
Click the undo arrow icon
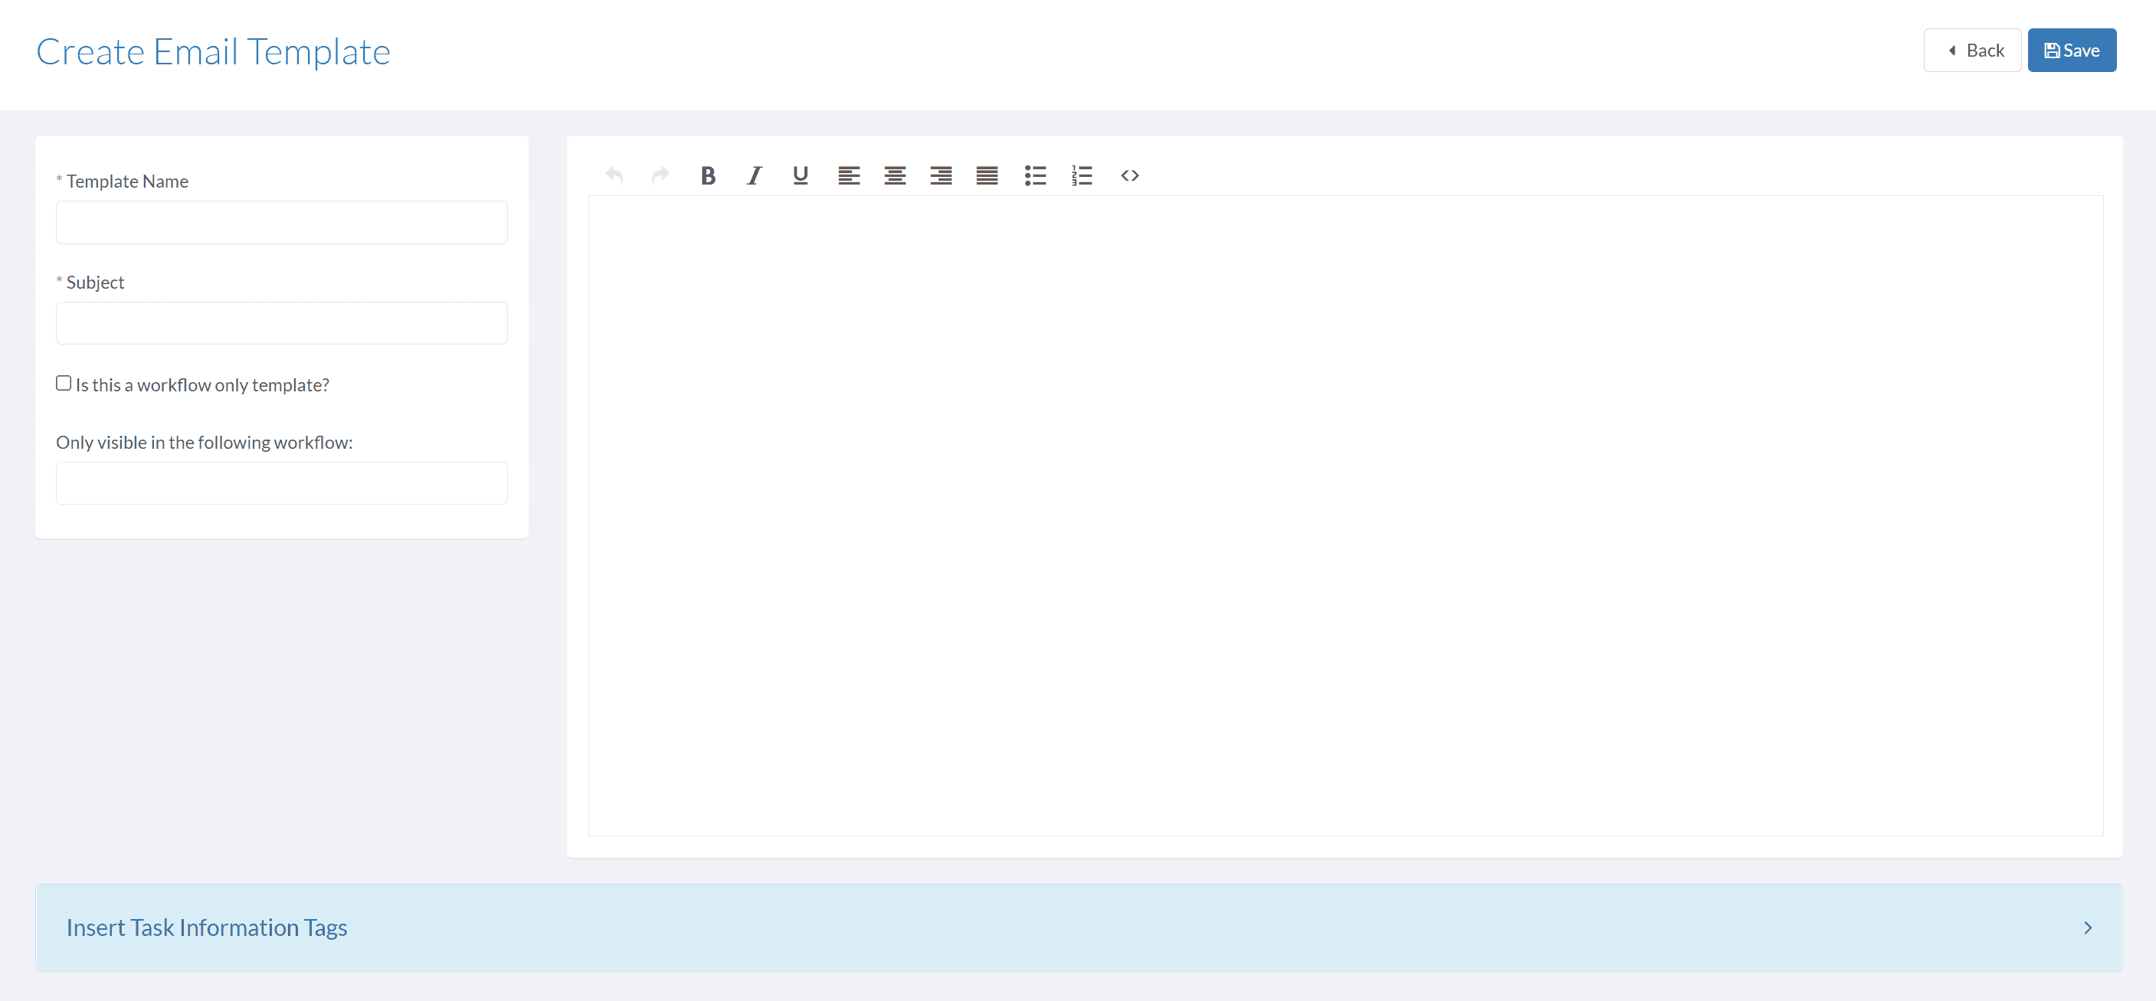(613, 175)
